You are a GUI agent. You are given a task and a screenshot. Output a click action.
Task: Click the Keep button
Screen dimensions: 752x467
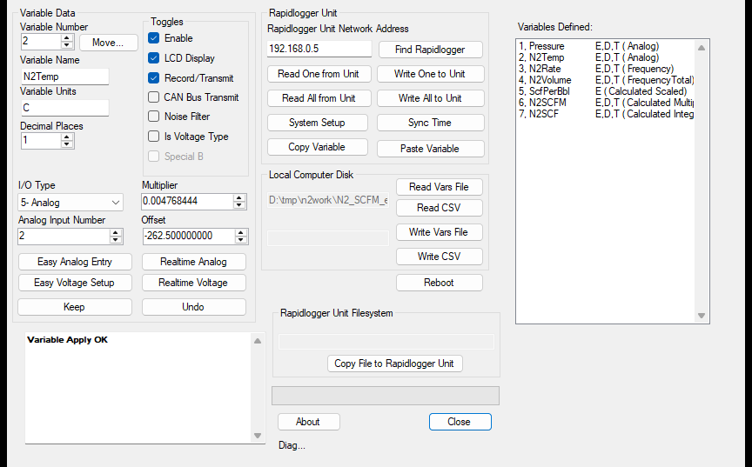pyautogui.click(x=75, y=307)
